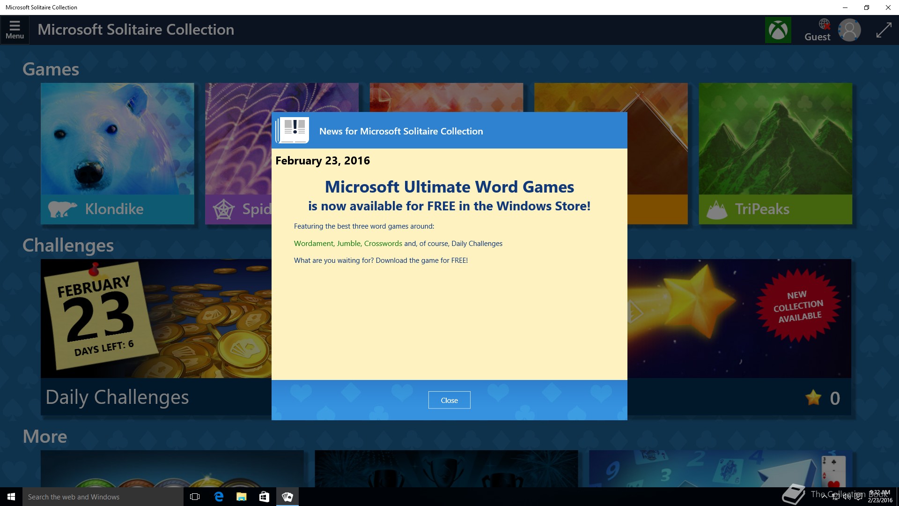Click the Solitaire Collection taskbar icon
This screenshot has height=506, width=899.
(287, 497)
